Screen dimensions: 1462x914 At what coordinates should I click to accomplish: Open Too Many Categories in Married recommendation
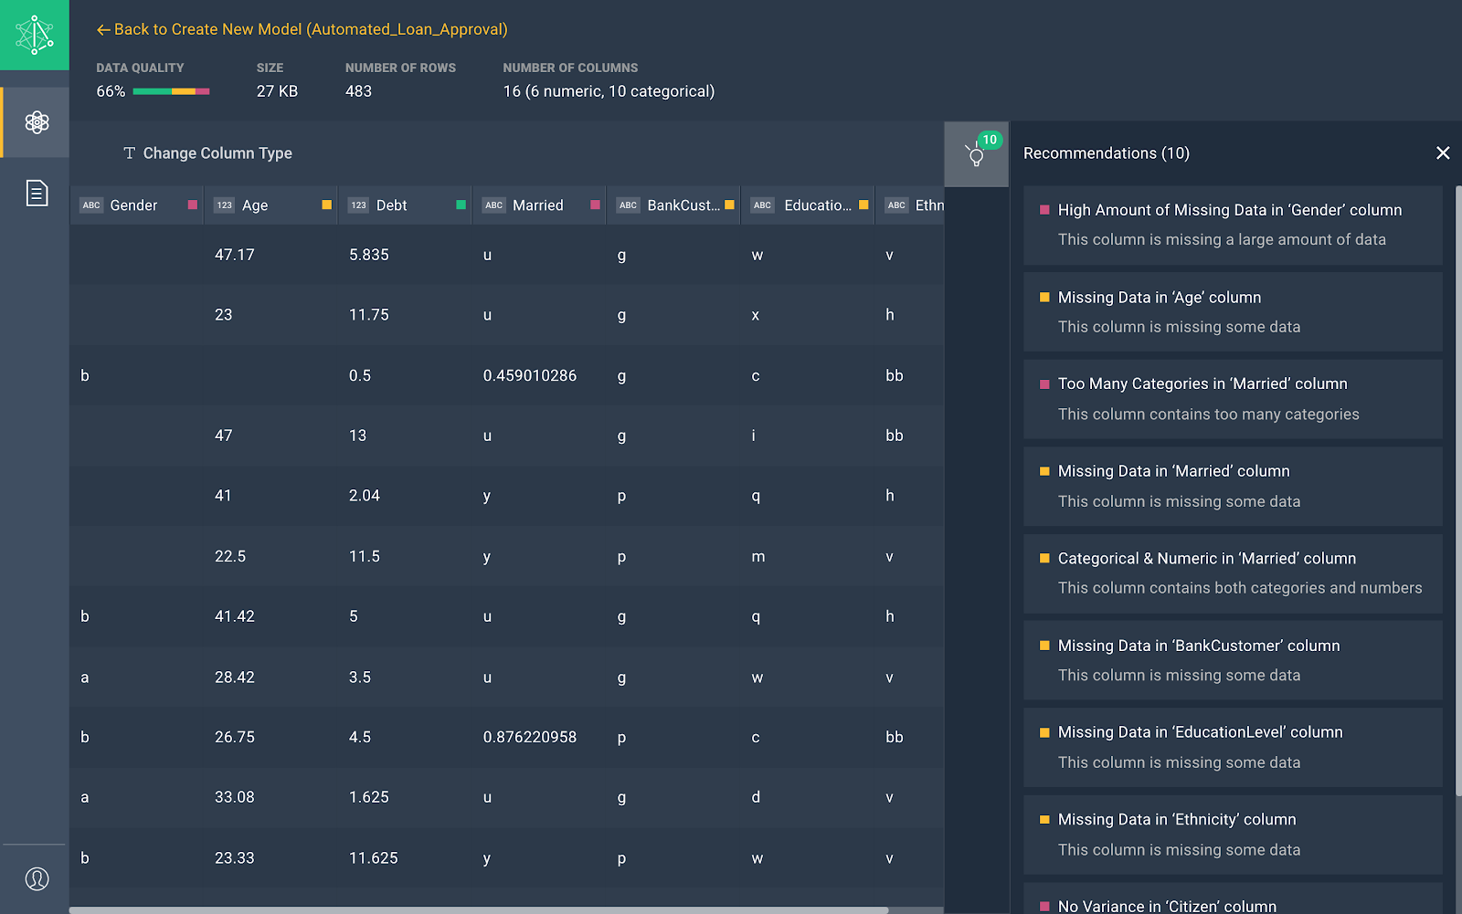coord(1232,399)
